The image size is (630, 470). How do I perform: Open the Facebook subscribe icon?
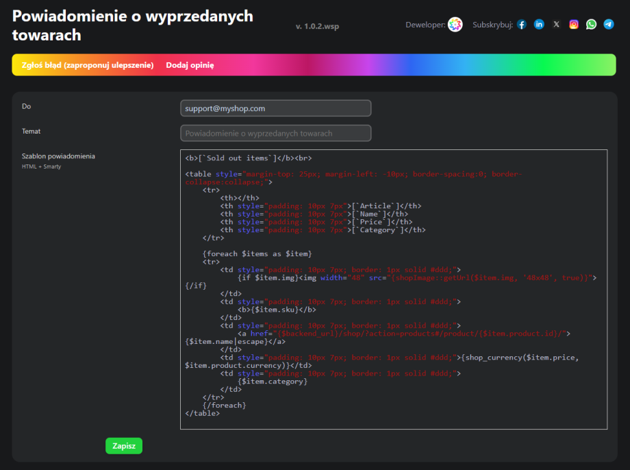point(522,25)
